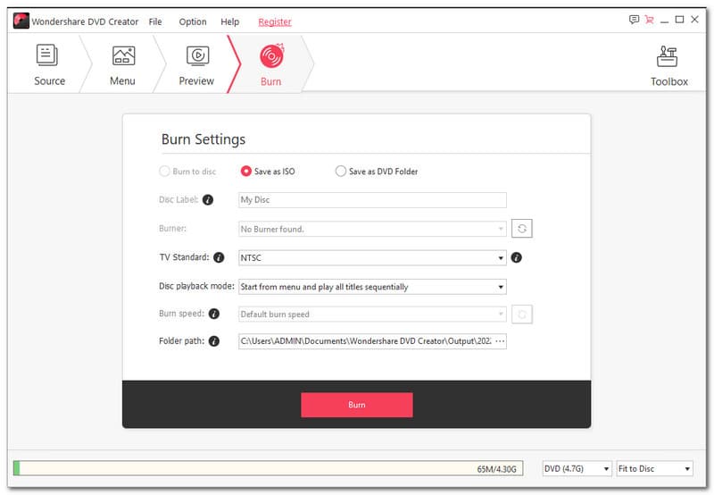Screen dimensions: 714x495
Task: Show Folder path info icon
Action: pos(213,341)
